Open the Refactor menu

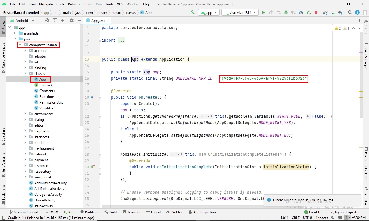(74, 4)
